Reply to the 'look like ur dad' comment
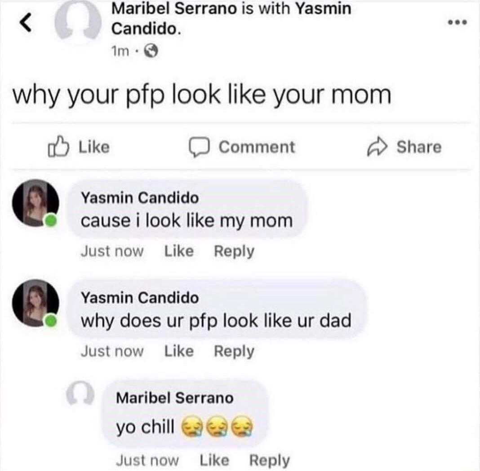The height and width of the screenshot is (471, 480). pos(234,352)
